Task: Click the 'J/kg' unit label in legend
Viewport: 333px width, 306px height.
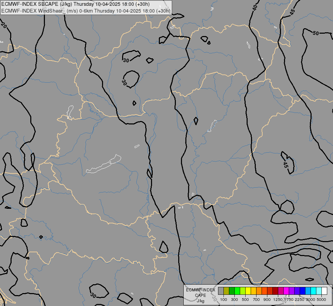Action: pos(200,301)
